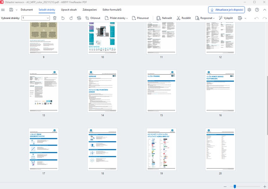This screenshot has width=268, height=189.
Task: Click the page edit pencil icon
Action: 240,18
